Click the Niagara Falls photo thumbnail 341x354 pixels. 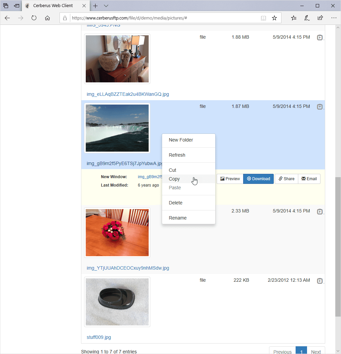117,128
